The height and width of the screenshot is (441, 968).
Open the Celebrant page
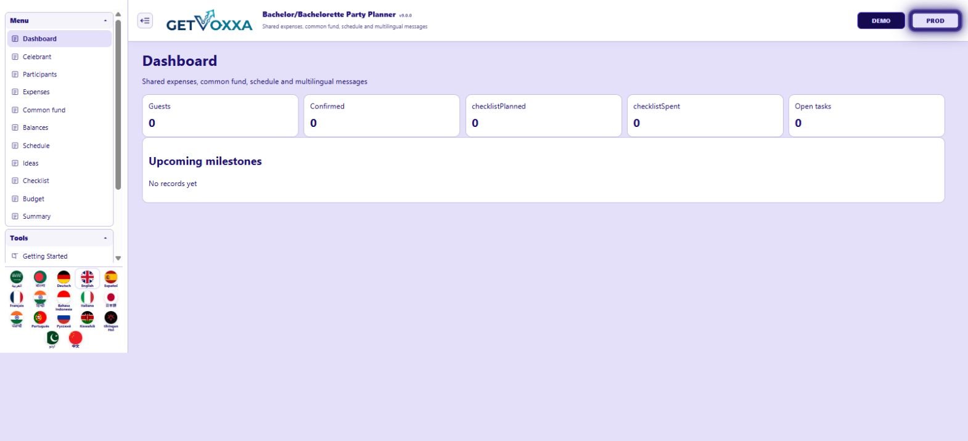[59, 57]
